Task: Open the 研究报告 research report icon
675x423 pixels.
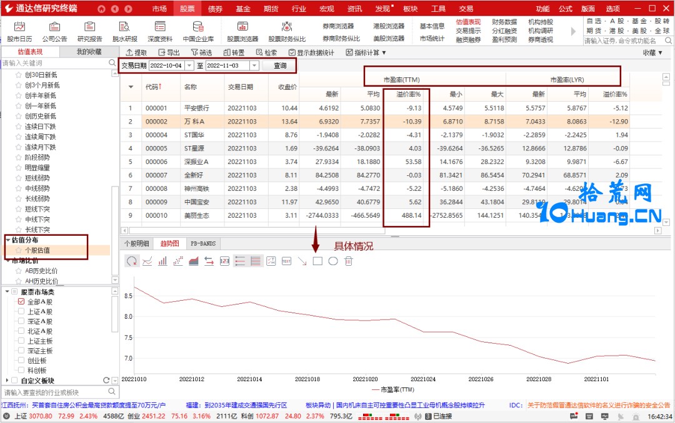Action: (x=89, y=27)
